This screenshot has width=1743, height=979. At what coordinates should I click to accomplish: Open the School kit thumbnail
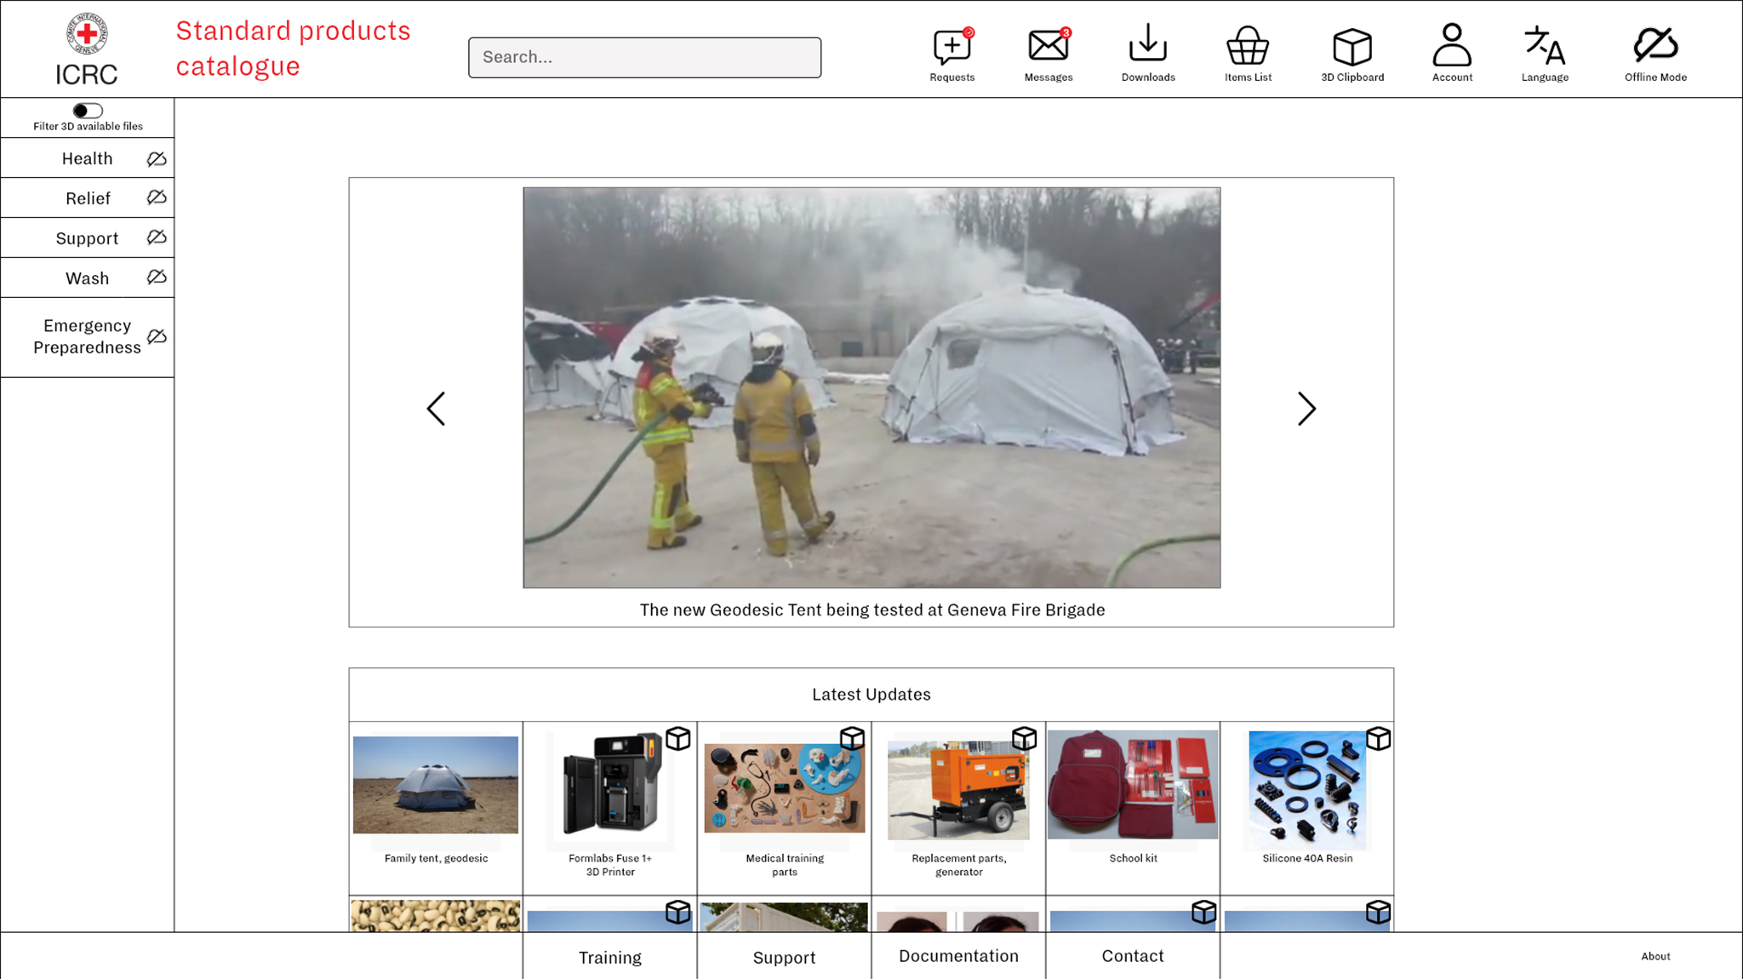pyautogui.click(x=1132, y=785)
